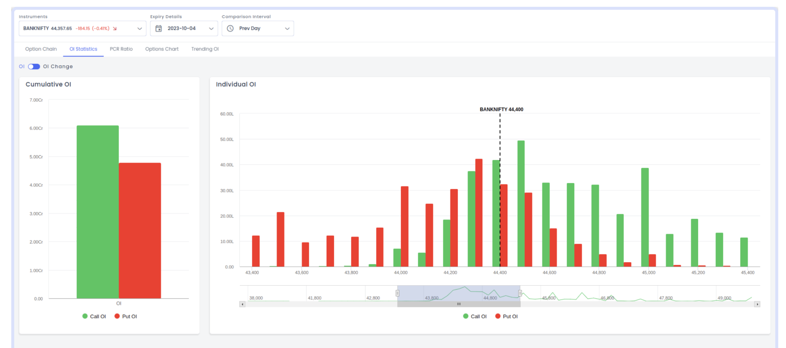This screenshot has height=348, width=786.
Task: Click the right handle of the strike range selector
Action: point(520,293)
